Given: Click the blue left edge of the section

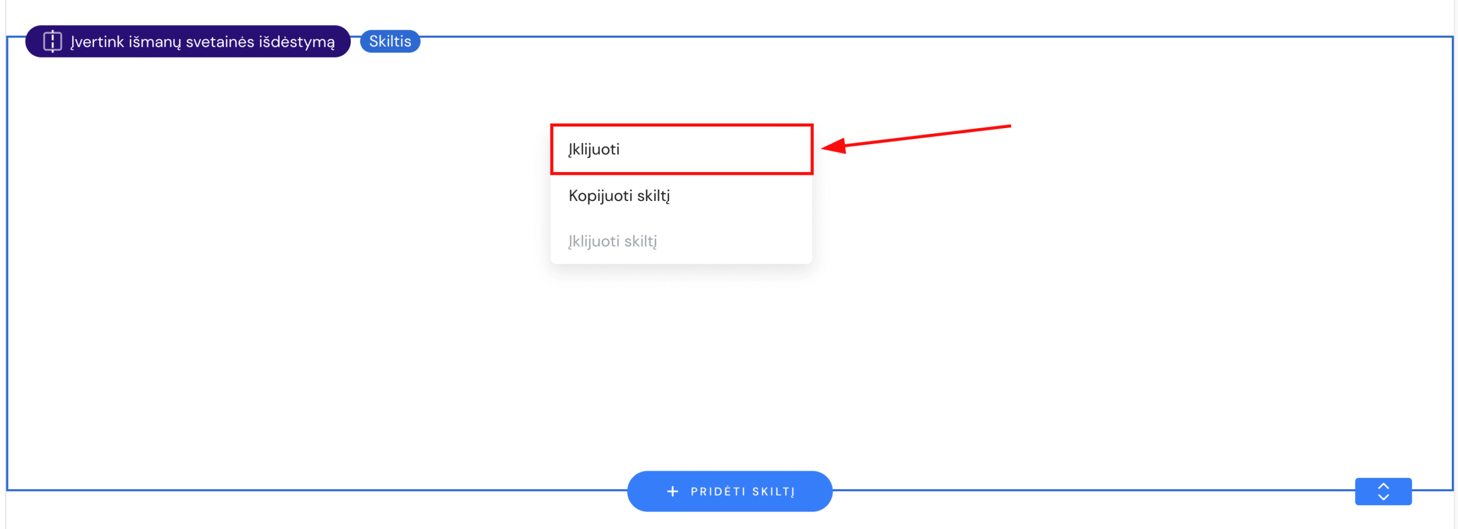Looking at the screenshot, I should click(7, 262).
